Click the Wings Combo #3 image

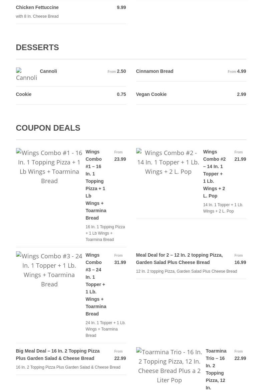pyautogui.click(x=49, y=270)
